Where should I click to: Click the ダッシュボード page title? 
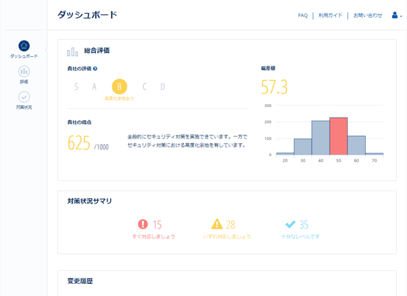pyautogui.click(x=87, y=15)
